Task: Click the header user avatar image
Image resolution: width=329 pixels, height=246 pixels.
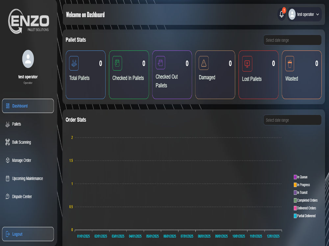Action: click(292, 14)
